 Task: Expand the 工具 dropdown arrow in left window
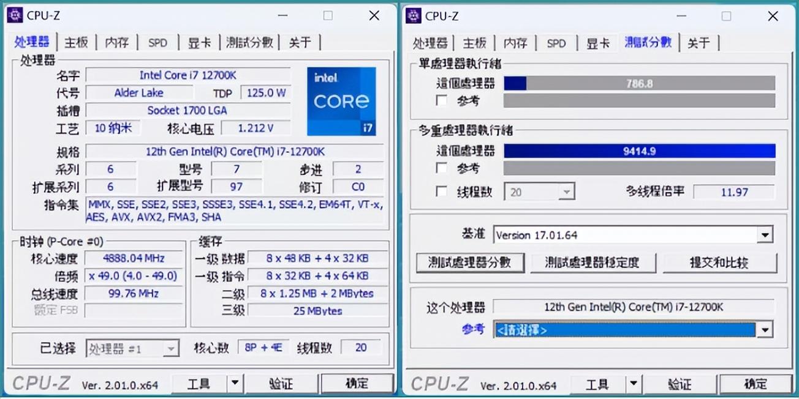(x=234, y=383)
